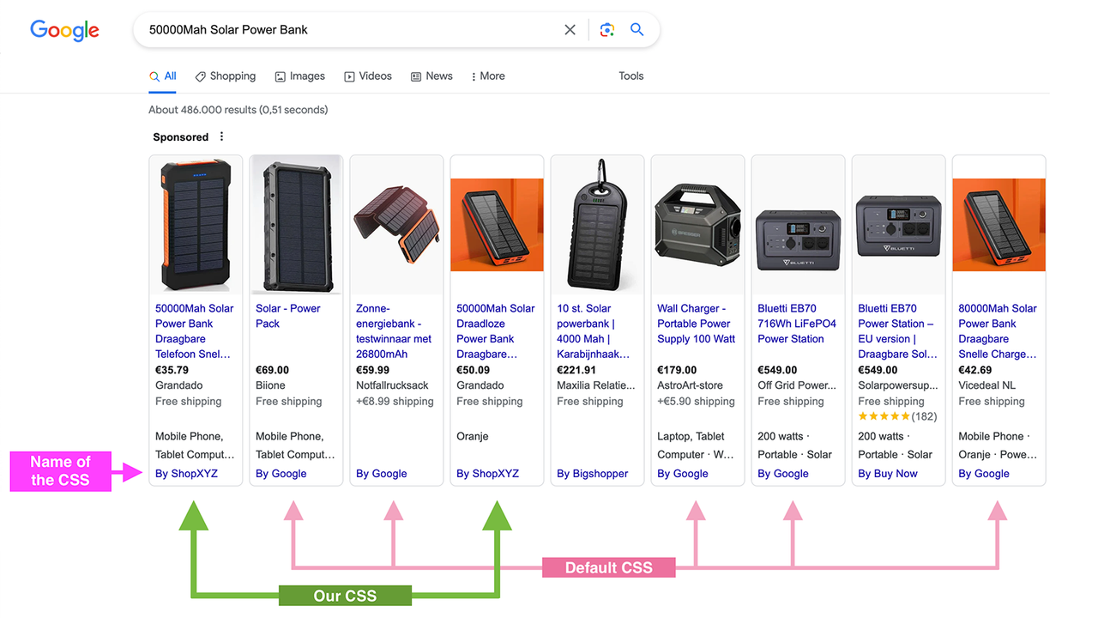Click the magnifier search submit icon
Viewport: 1098px width, 618px height.
click(x=637, y=30)
